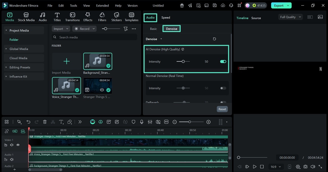
Task: Disable the AI Denoise High Quality switch
Action: pos(223,61)
